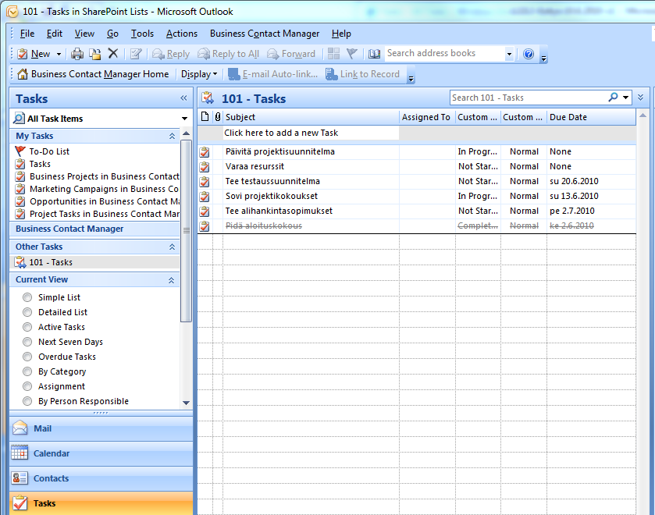This screenshot has width=655, height=515.
Task: Click the Link to Record button
Action: 362,74
